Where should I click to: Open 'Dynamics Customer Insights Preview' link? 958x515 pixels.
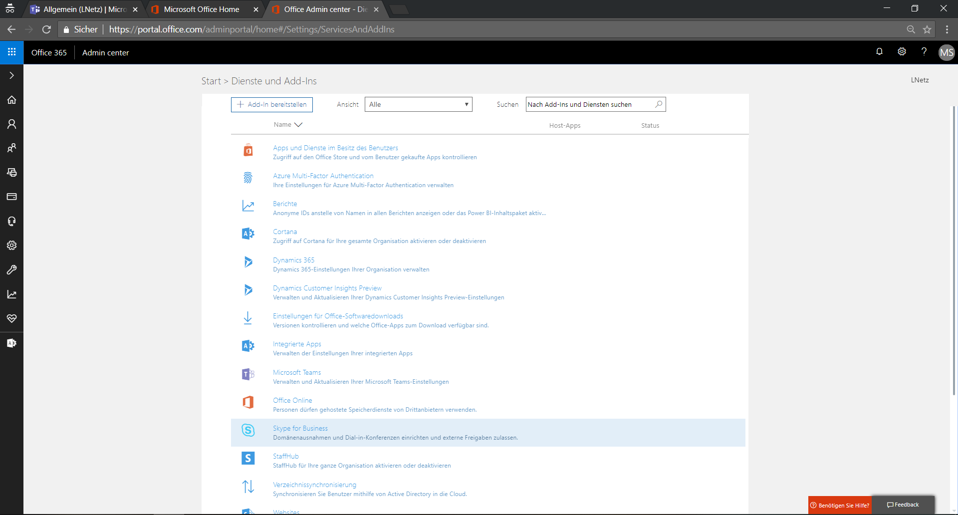tap(327, 288)
